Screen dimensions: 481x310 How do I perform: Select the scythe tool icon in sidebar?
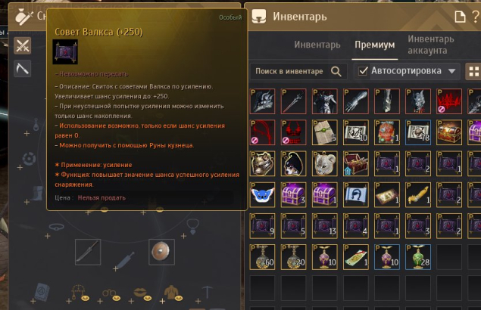pyautogui.click(x=23, y=68)
